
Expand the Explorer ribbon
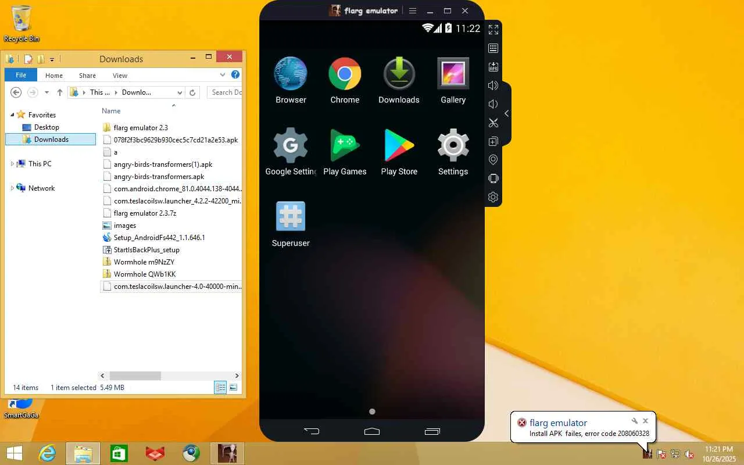point(223,75)
